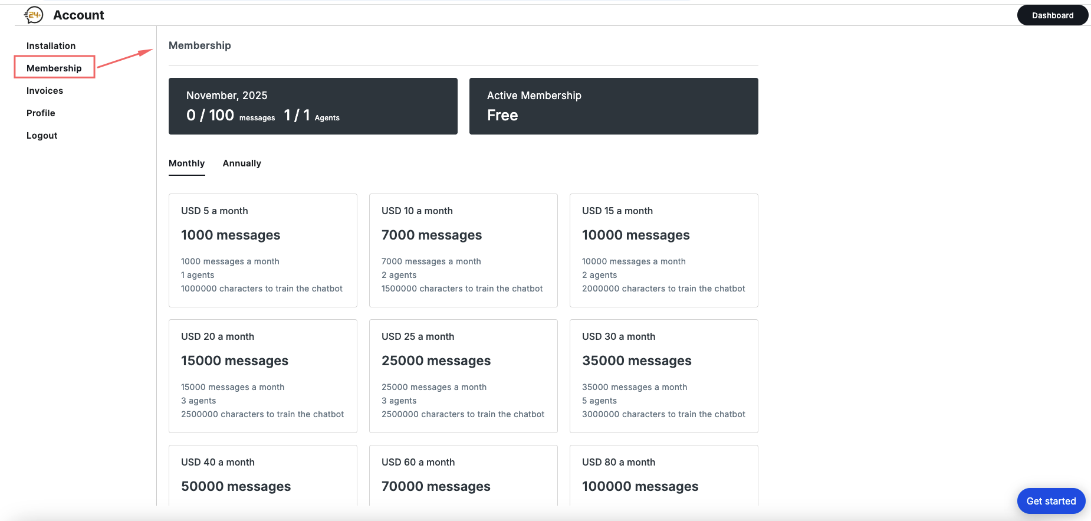Screen dimensions: 1091x521
Task: Select the USD 5 a month plan heading
Action: coord(214,211)
